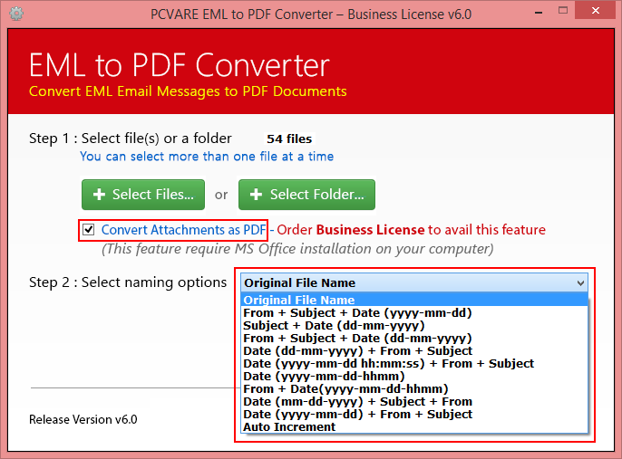The width and height of the screenshot is (622, 459).
Task: Choose Date (yyyy-mm-dd hh:mm:ss) + From + Subject
Action: (x=414, y=364)
